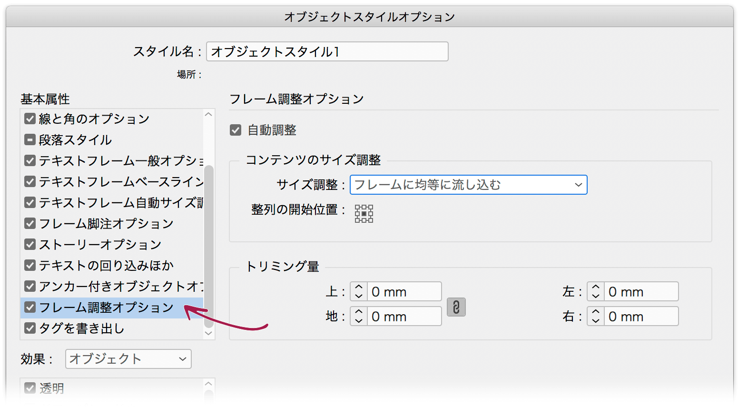
Task: Select テキストの回り込みほか in the attributes list
Action: (95, 265)
